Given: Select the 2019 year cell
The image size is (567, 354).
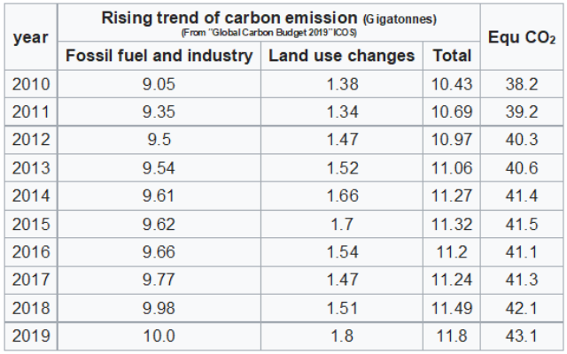Looking at the screenshot, I should click(x=31, y=336).
